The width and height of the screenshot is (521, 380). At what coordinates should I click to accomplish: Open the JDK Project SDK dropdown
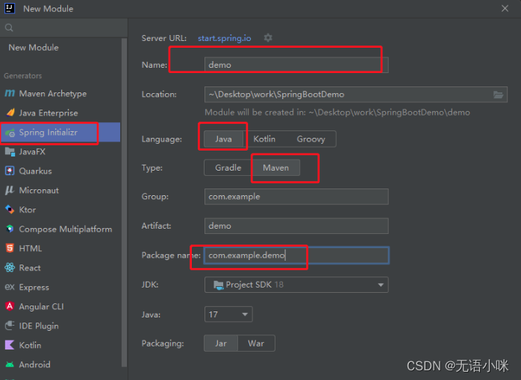click(x=296, y=285)
